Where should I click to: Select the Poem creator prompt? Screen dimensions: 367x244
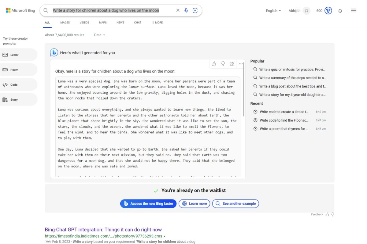18,70
